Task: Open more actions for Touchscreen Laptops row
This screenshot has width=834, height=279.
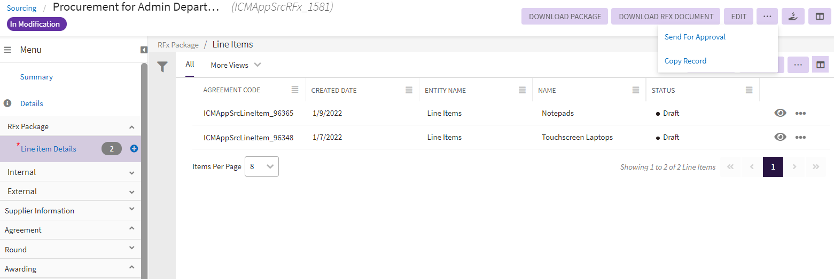Action: coord(800,137)
